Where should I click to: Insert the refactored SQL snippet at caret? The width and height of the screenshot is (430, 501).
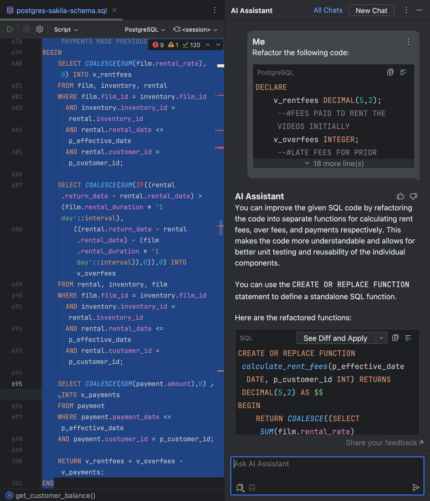point(408,338)
